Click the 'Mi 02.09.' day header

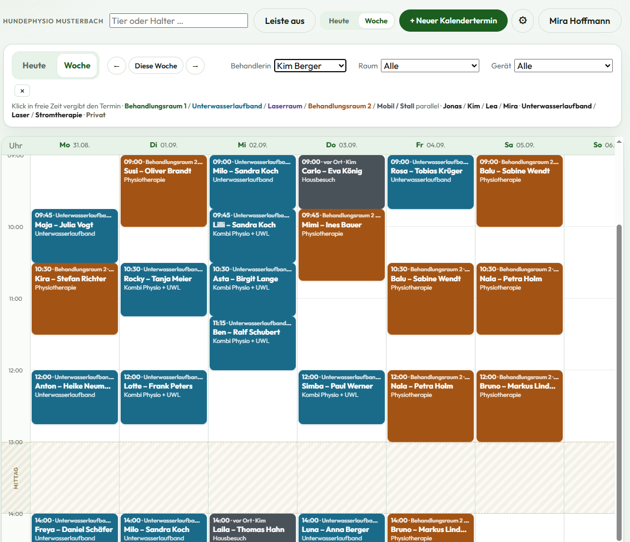click(x=252, y=145)
